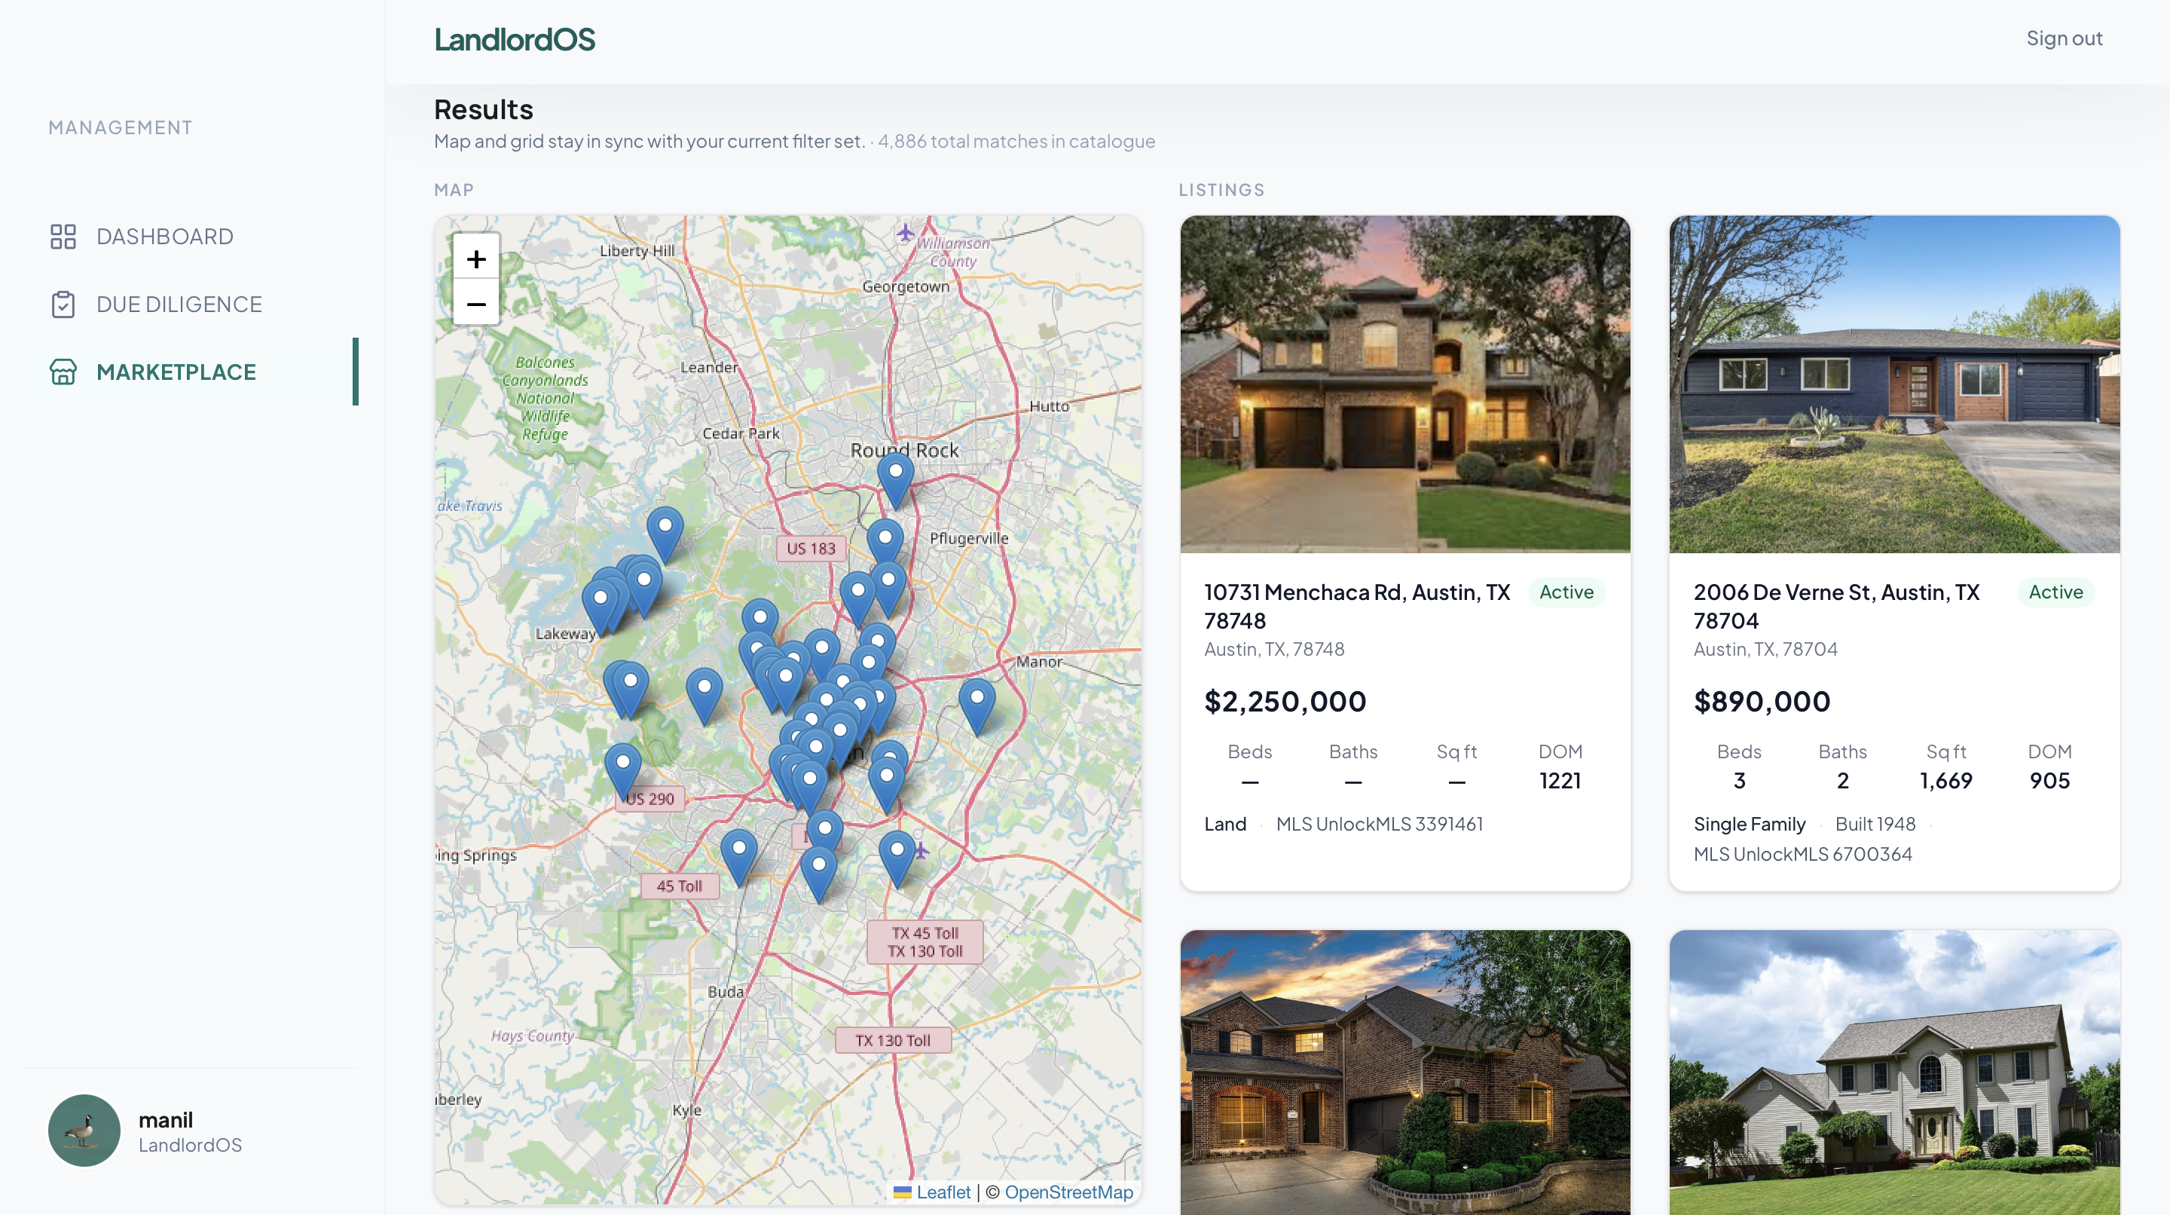This screenshot has width=2170, height=1215.
Task: Click the Active badge on the Menchaca listing
Action: 1566,592
